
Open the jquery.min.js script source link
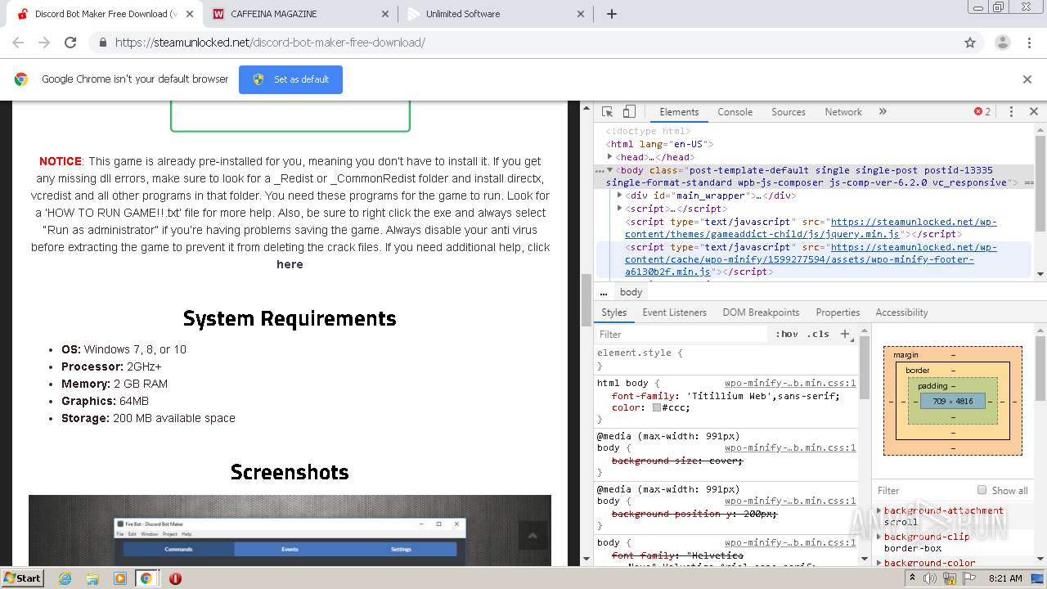(811, 228)
